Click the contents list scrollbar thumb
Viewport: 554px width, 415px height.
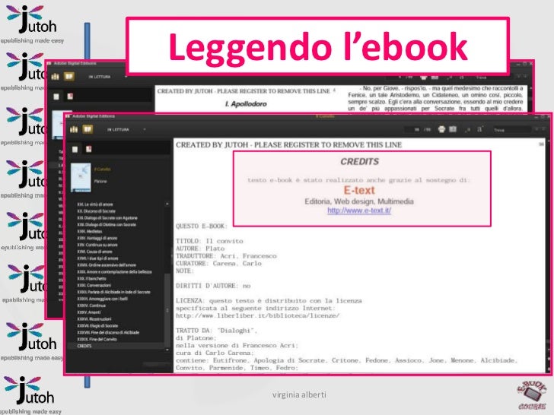(167, 311)
